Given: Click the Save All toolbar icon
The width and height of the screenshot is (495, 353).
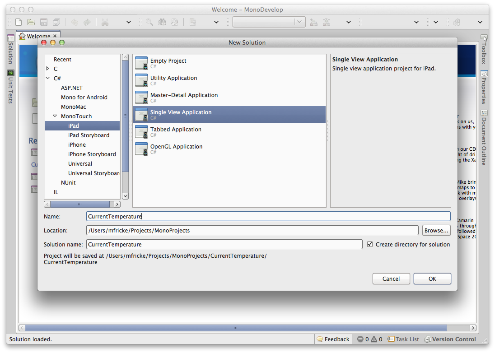Looking at the screenshot, I should tap(56, 22).
